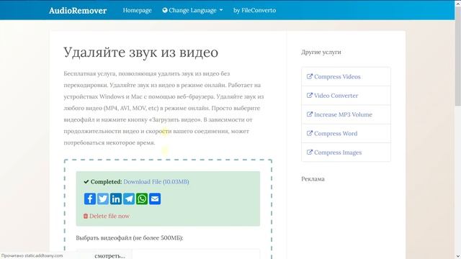Share on LinkedIn icon
Screen dimensions: 461x259
click(x=116, y=199)
